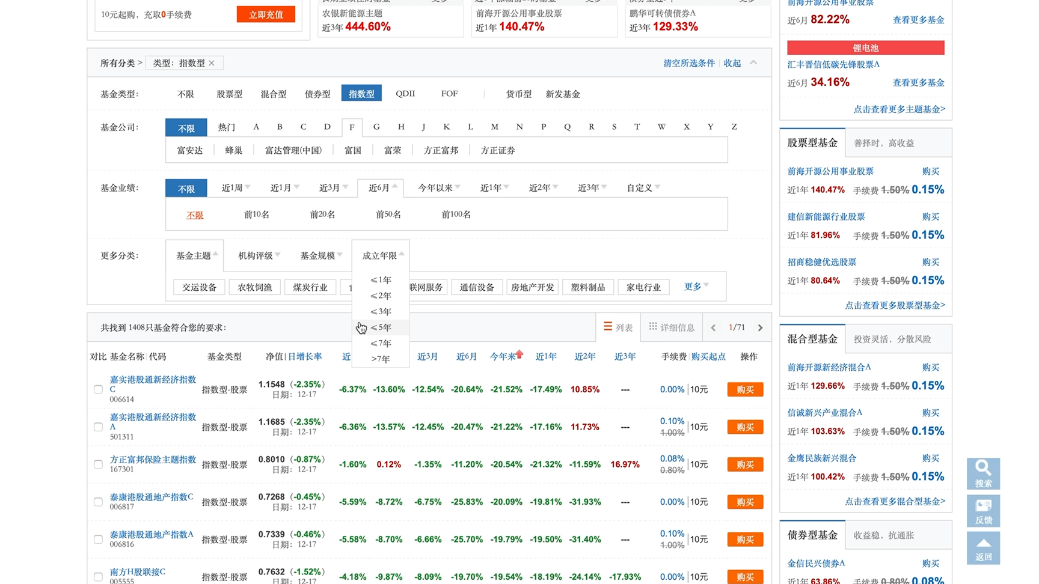This screenshot has width=1039, height=584.
Task: Select 方正富邦 fund company
Action: click(x=441, y=150)
